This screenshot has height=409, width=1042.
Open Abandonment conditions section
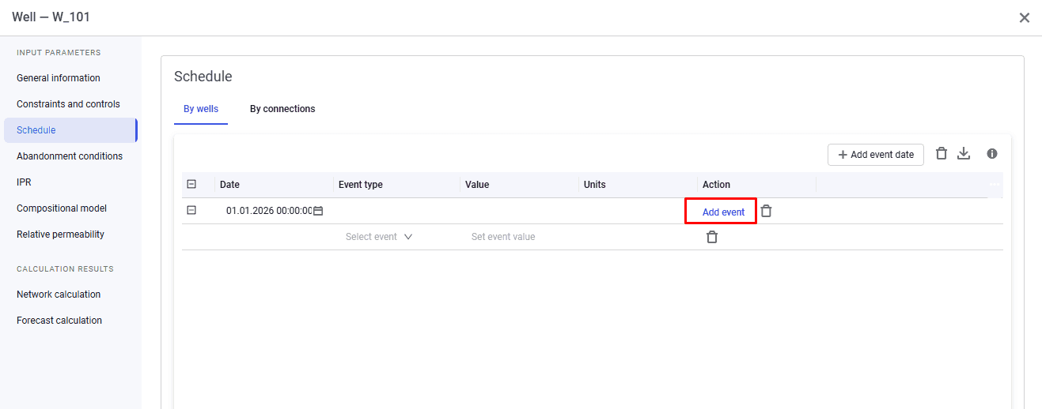point(70,156)
